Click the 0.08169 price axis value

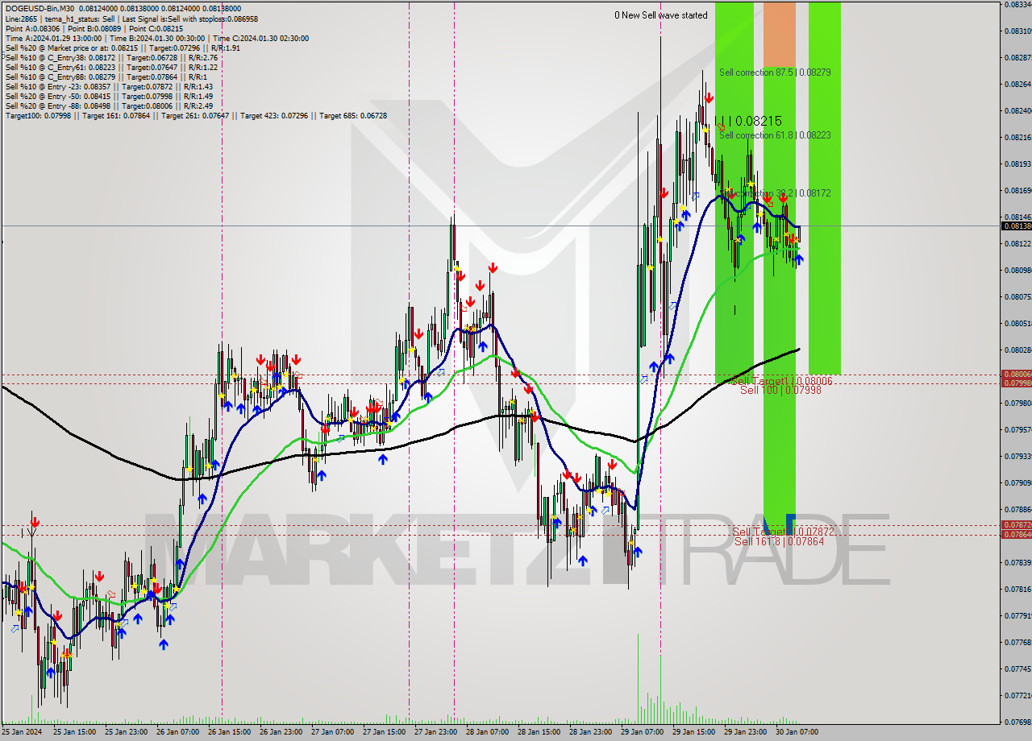click(x=1017, y=191)
